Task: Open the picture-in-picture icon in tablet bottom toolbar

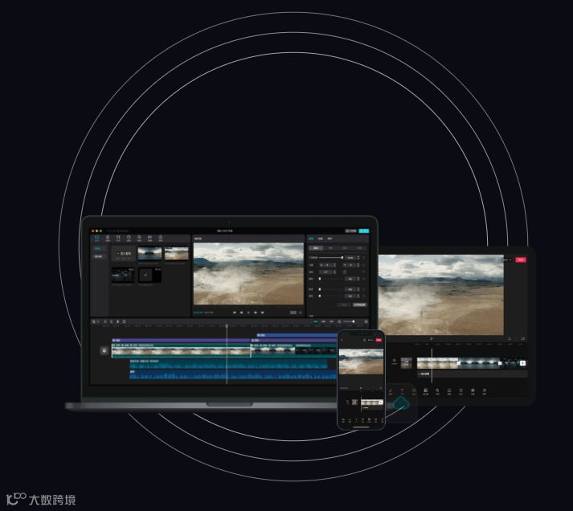Action: [426, 391]
